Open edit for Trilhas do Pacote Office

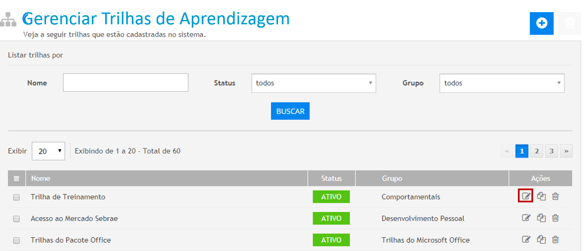point(526,240)
